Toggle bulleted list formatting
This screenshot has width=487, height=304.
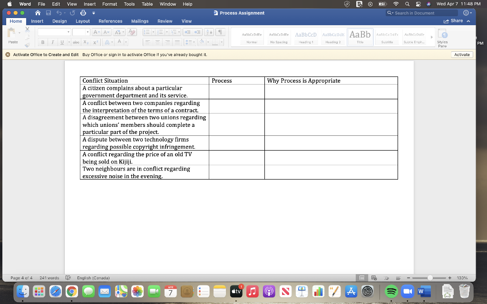coord(147,32)
